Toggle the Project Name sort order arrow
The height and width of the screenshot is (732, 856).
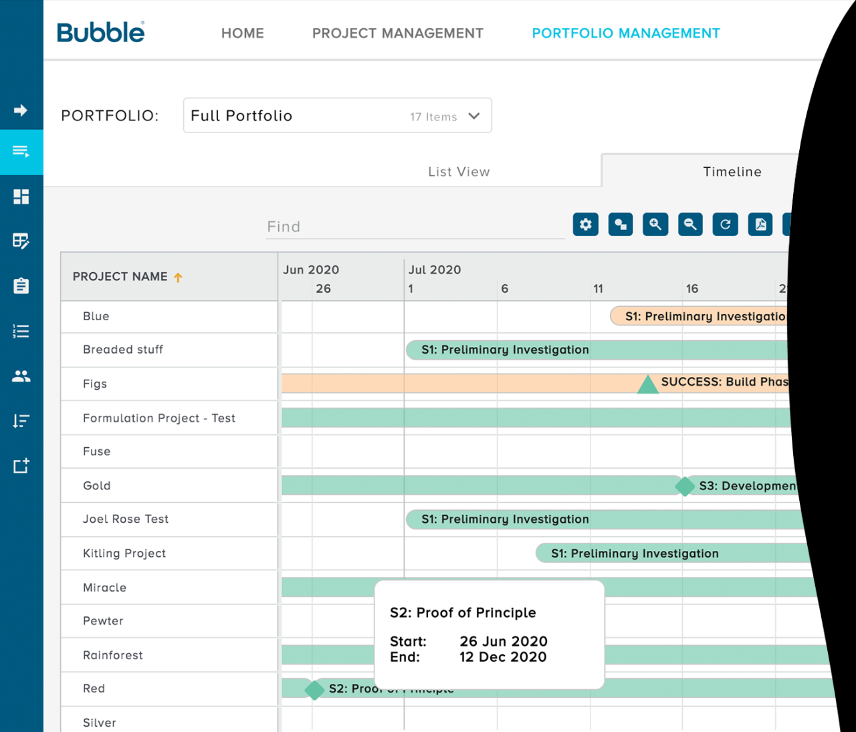click(178, 277)
